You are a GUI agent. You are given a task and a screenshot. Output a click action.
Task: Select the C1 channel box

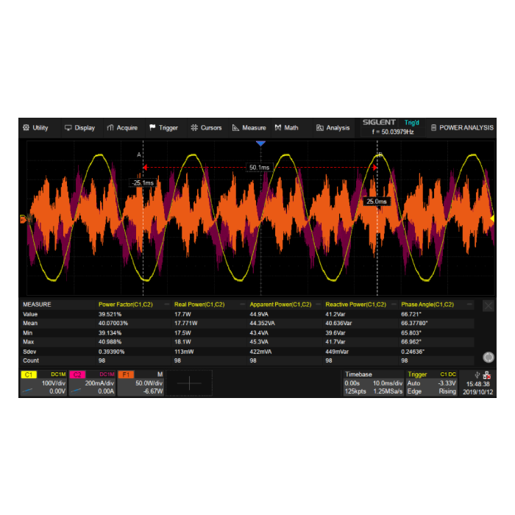[43, 383]
